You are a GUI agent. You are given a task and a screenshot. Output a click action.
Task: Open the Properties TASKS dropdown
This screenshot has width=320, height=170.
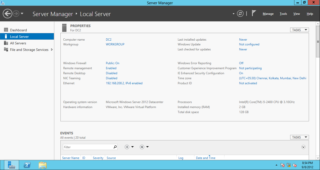tap(299, 30)
